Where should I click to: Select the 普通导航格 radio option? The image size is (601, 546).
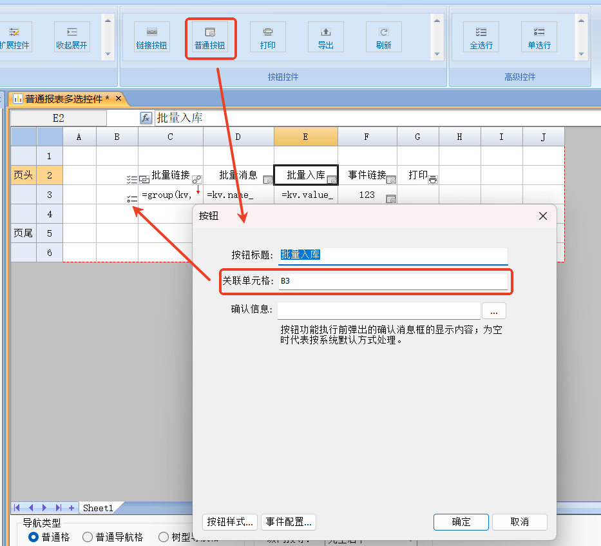[88, 537]
